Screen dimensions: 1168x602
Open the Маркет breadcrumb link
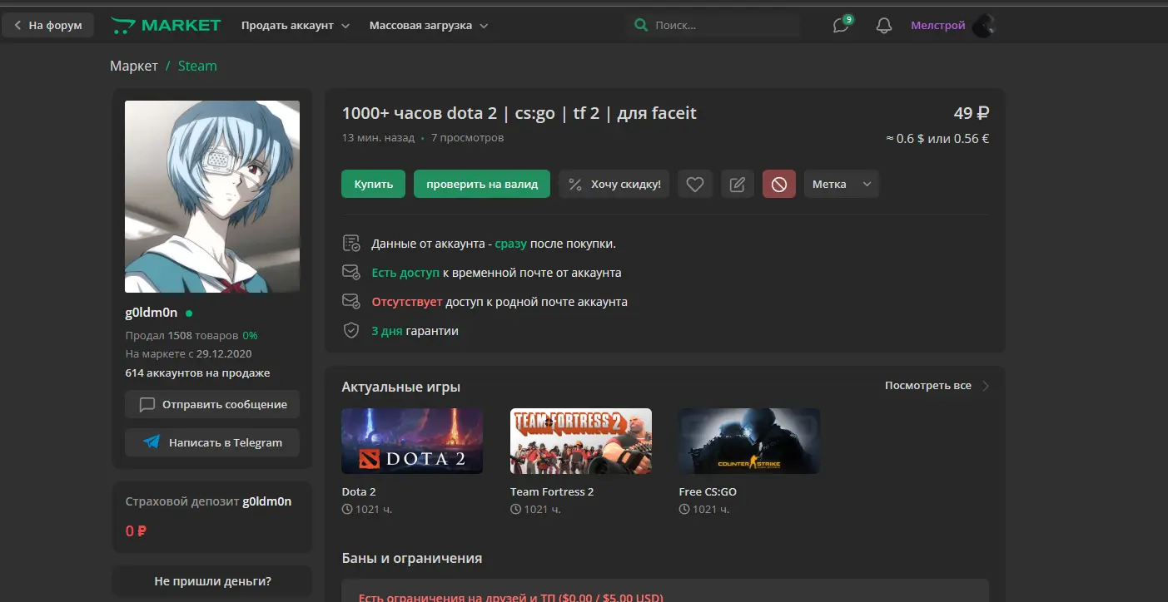point(134,66)
